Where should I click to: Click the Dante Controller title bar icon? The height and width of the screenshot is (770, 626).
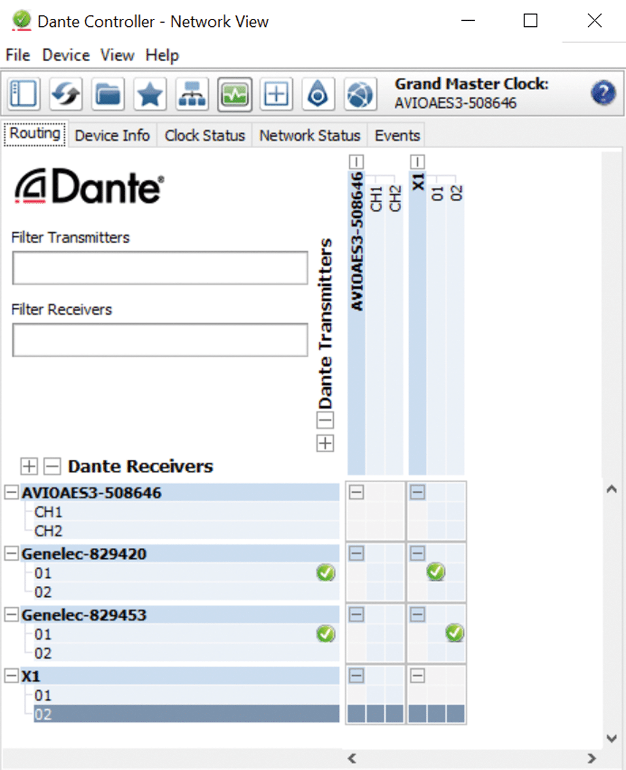tap(21, 20)
